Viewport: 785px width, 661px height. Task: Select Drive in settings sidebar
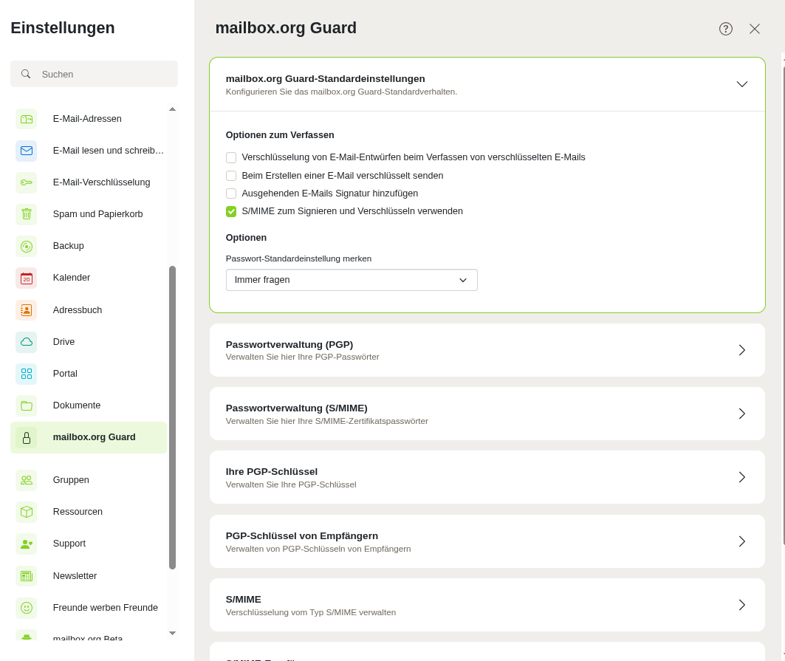click(x=89, y=342)
